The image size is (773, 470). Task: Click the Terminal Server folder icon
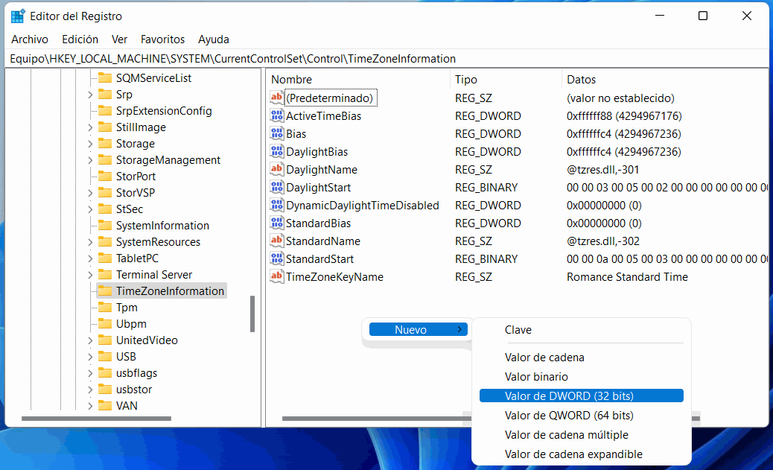coord(104,275)
